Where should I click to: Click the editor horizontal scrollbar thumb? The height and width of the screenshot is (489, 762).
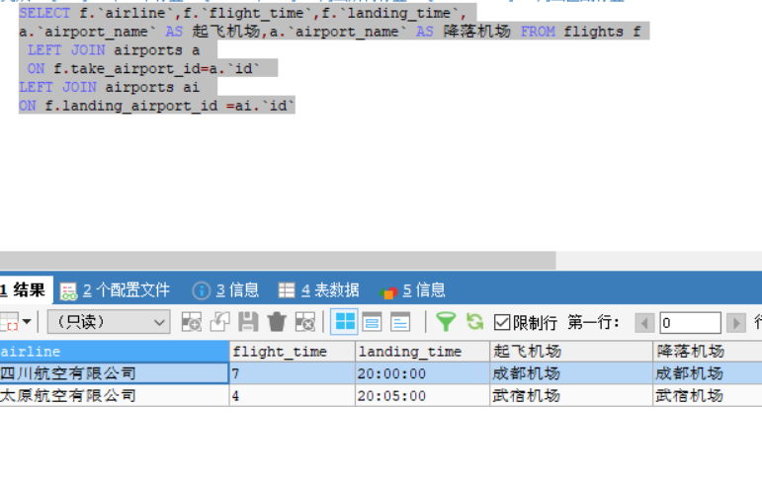pyautogui.click(x=278, y=260)
